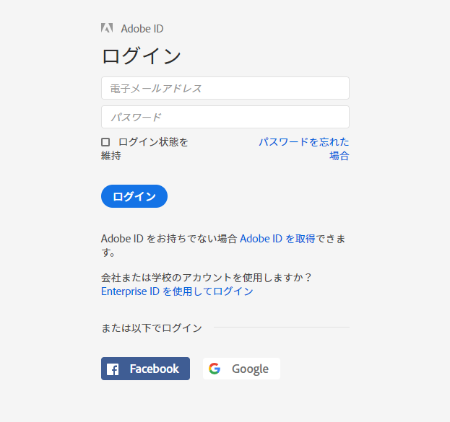Click the または以下でログイン divider text
This screenshot has height=422, width=450.
coord(152,328)
